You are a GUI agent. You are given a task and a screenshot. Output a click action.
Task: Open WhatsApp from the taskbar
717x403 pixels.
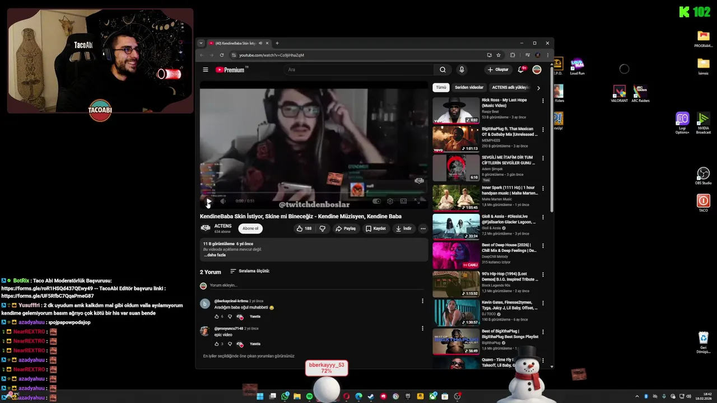tap(285, 396)
